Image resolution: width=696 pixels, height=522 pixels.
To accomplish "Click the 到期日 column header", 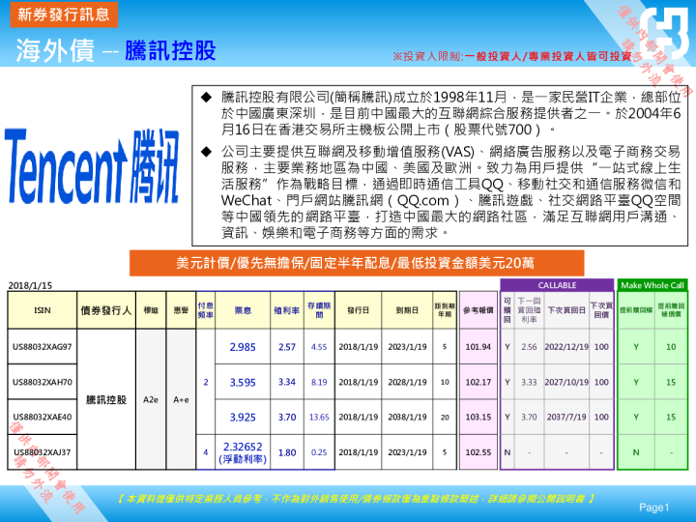I will coord(407,310).
